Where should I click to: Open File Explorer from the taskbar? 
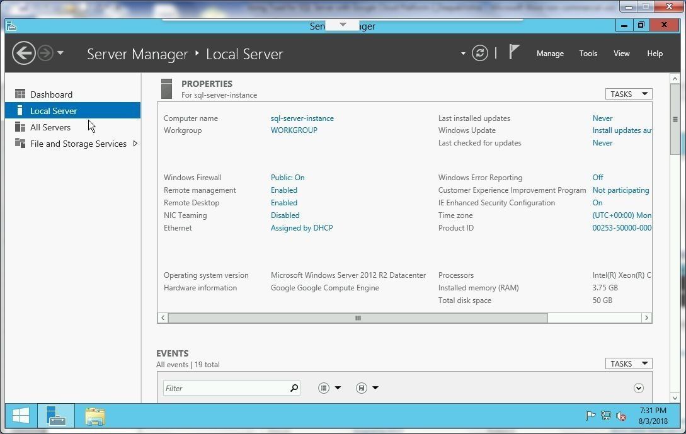95,416
